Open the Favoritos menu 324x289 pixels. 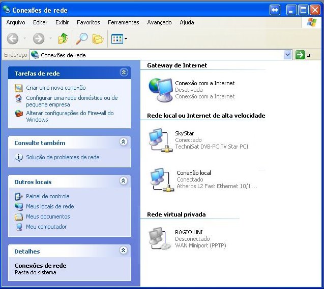point(88,22)
